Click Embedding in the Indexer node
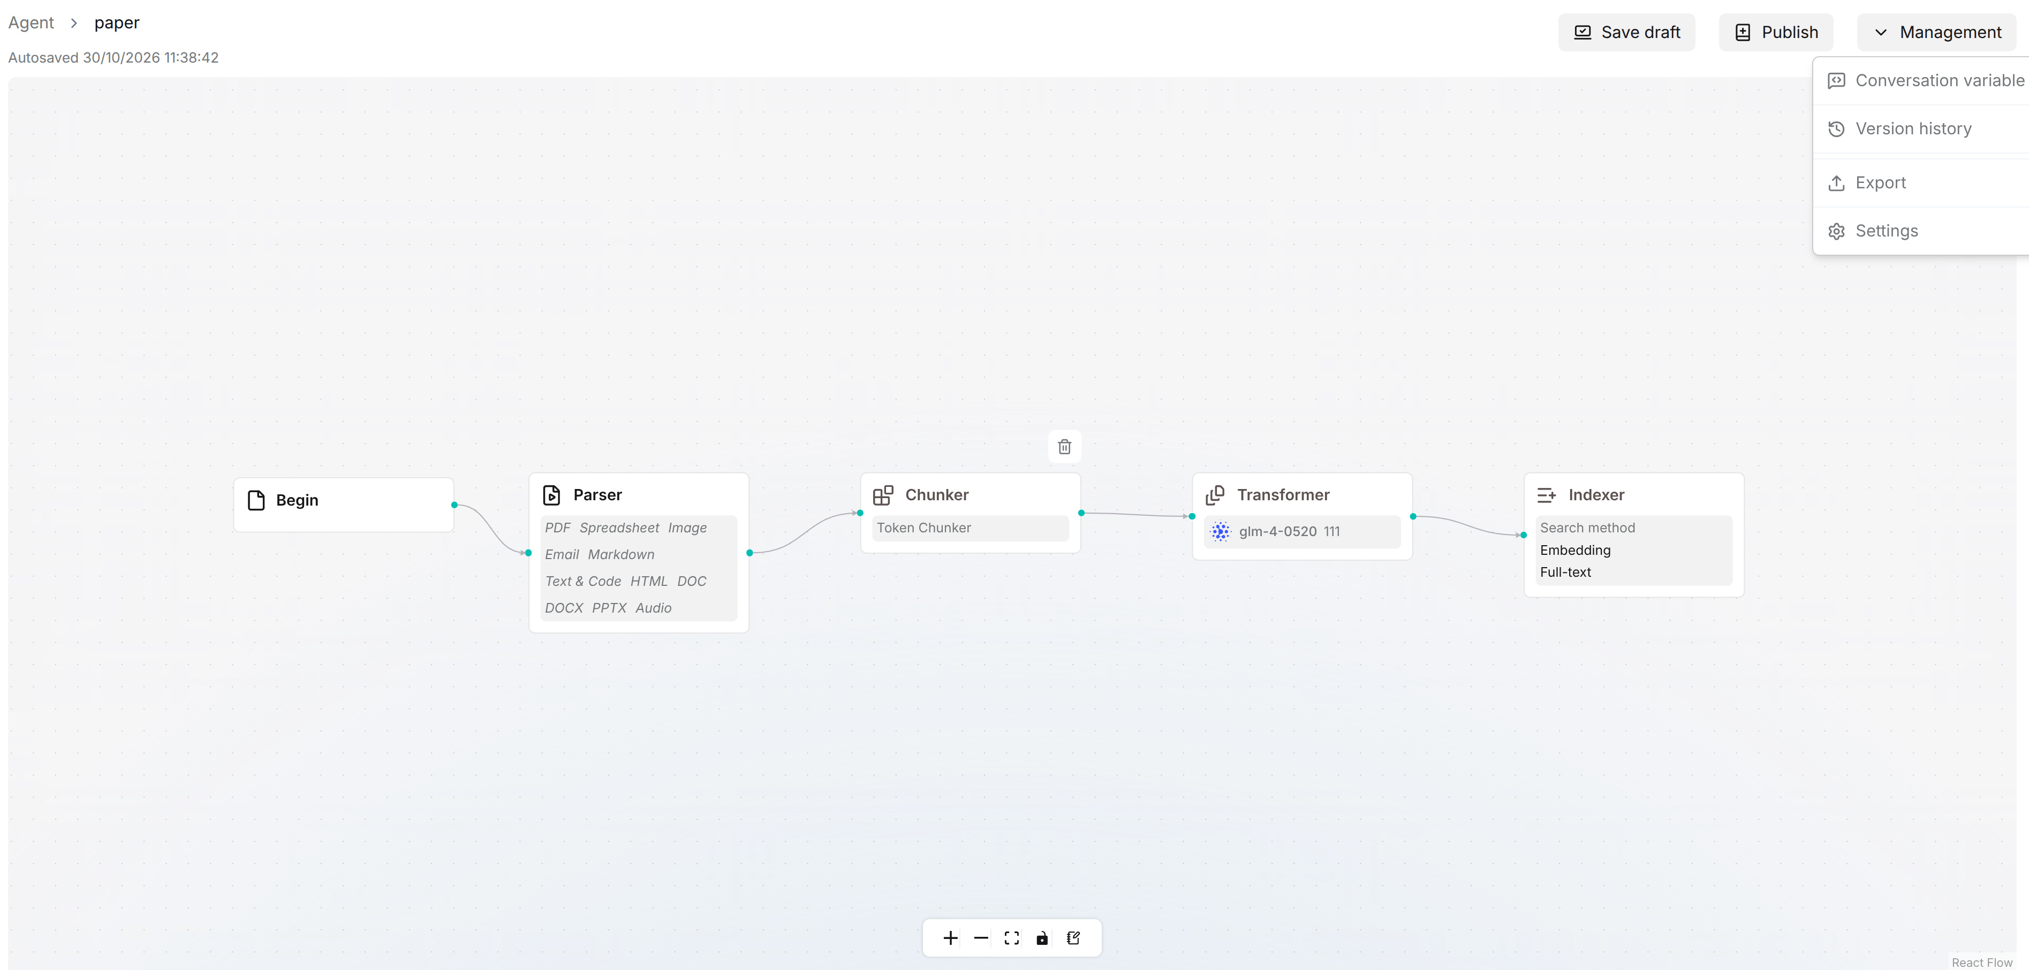The image size is (2029, 970). 1574,549
